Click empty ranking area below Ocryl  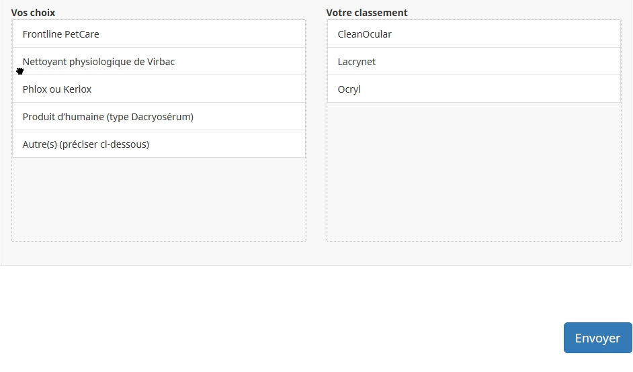474,171
